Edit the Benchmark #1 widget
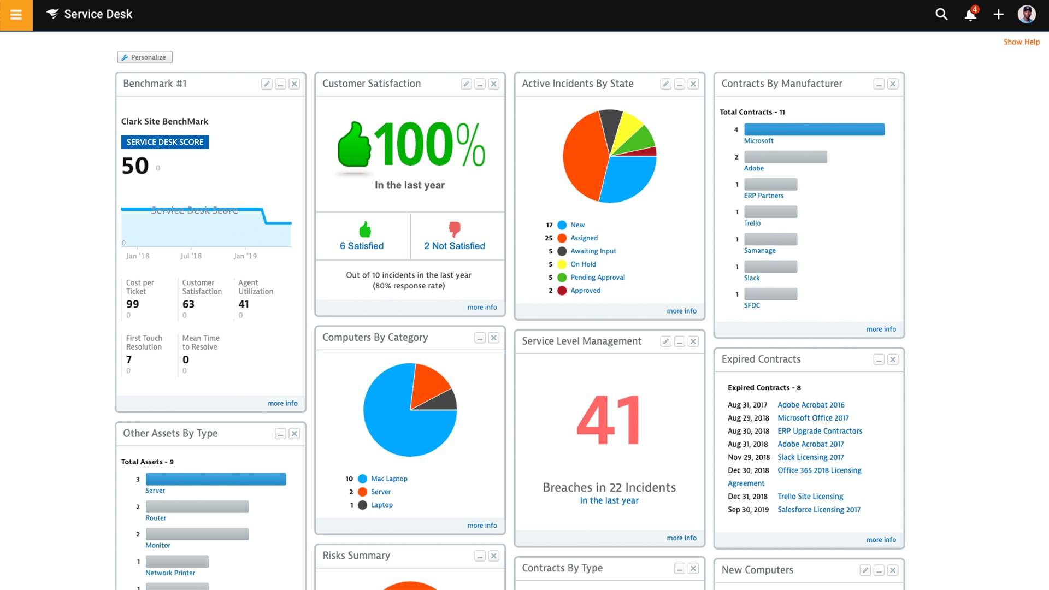Image resolution: width=1049 pixels, height=590 pixels. click(266, 84)
